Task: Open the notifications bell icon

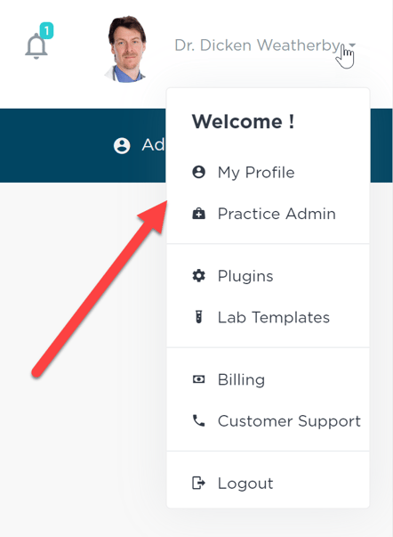Action: click(36, 46)
